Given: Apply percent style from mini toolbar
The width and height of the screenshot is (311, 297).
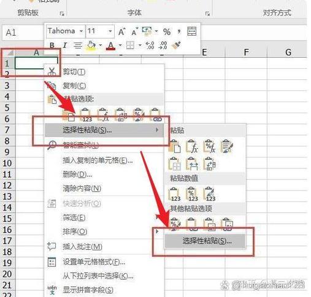Looking at the screenshot, I should (167, 32).
